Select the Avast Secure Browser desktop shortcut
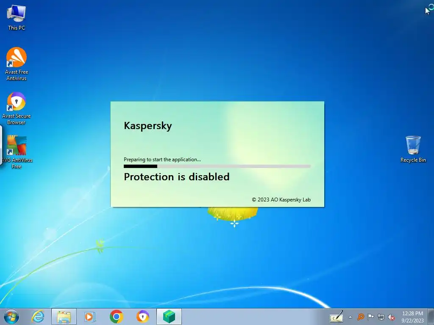This screenshot has width=434, height=325. coord(17,108)
